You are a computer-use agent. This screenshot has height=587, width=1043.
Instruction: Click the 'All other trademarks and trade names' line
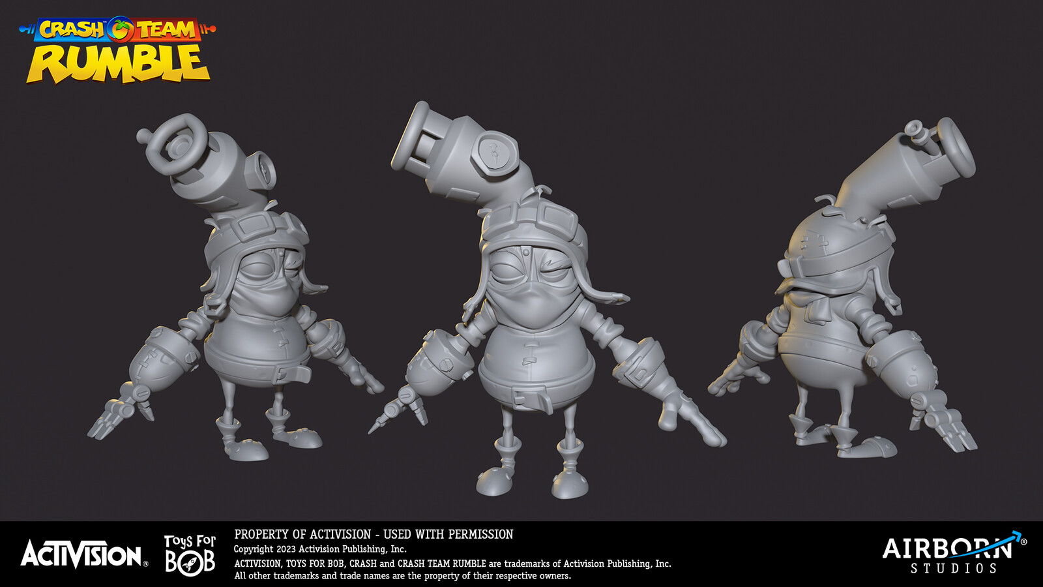coord(402,576)
